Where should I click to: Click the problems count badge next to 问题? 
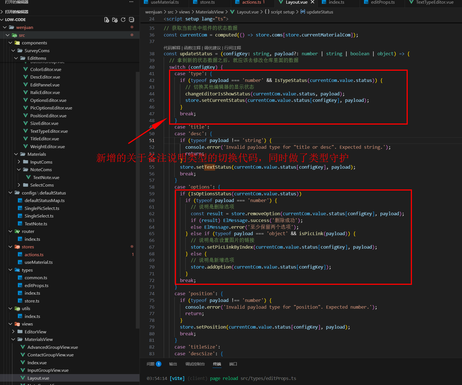tap(159, 364)
